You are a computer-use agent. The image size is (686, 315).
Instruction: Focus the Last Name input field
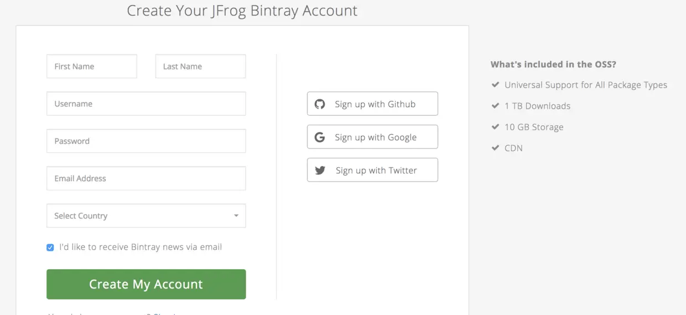(x=200, y=66)
